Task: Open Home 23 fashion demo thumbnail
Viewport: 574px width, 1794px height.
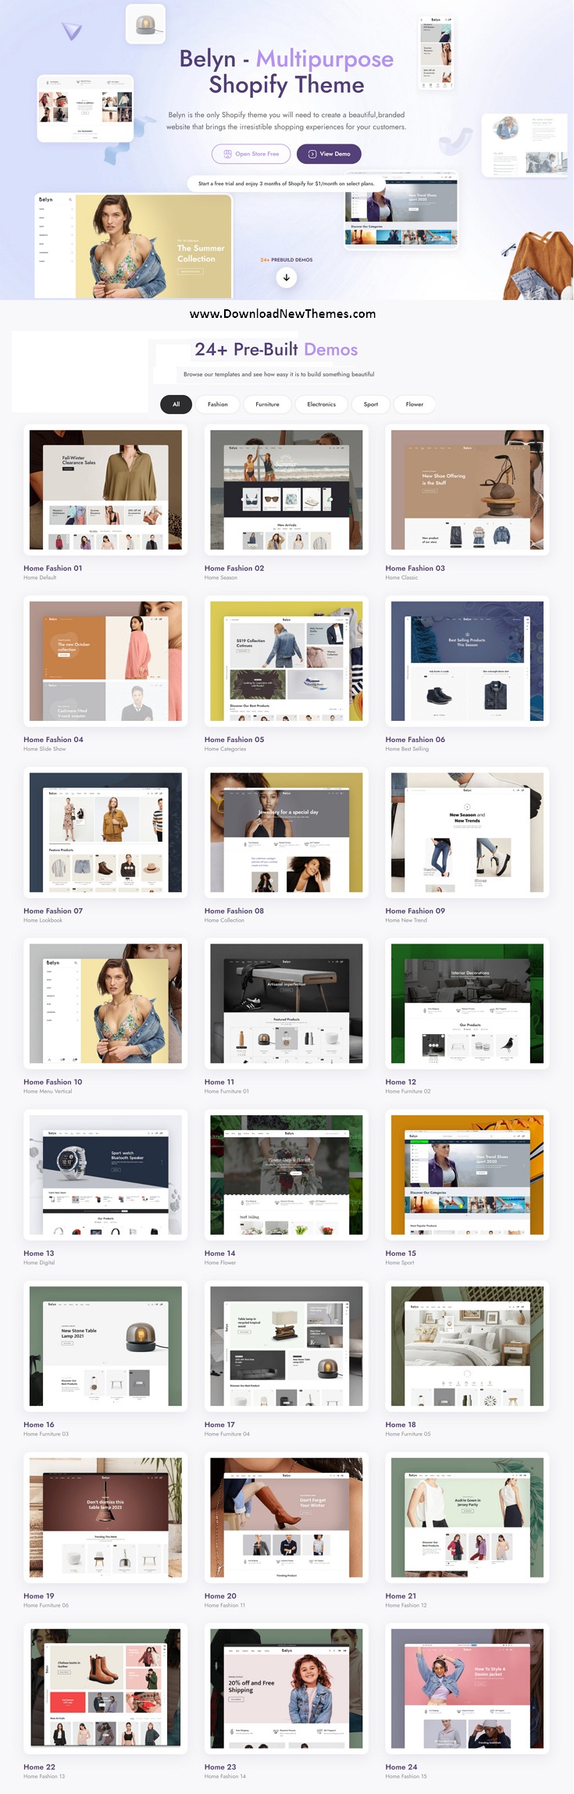Action: (x=287, y=1689)
